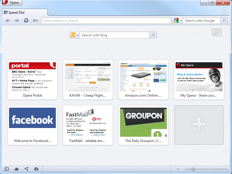The image size is (232, 174).
Task: Focus the Search with Bing field
Action: pos(114,35)
